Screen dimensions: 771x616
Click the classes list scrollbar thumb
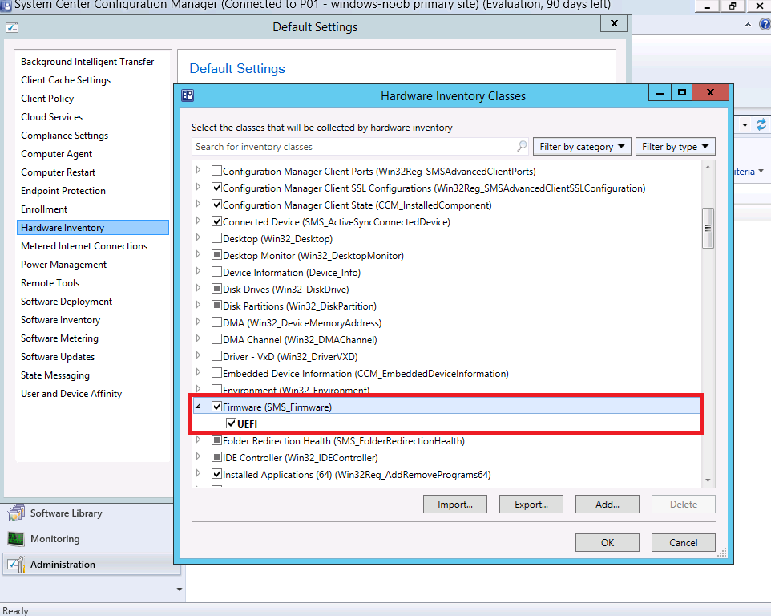708,228
